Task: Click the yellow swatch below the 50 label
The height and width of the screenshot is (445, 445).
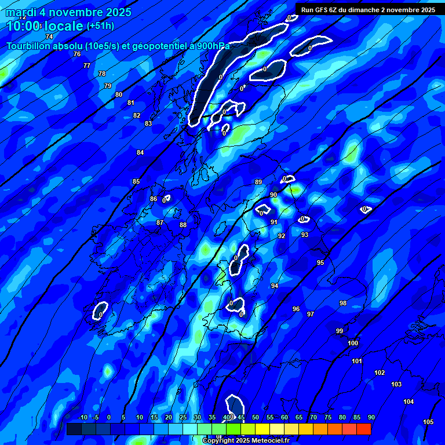Action: [262, 429]
